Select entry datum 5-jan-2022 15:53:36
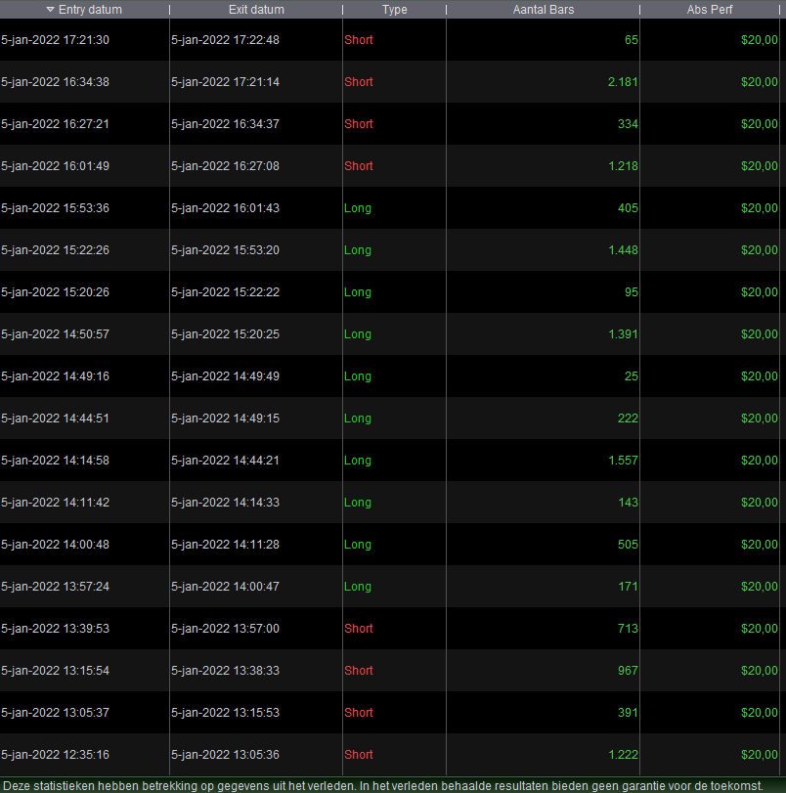The image size is (786, 793). click(x=55, y=208)
